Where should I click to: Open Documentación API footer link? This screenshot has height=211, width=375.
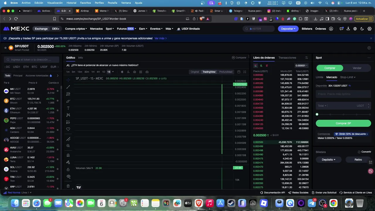coord(272,193)
